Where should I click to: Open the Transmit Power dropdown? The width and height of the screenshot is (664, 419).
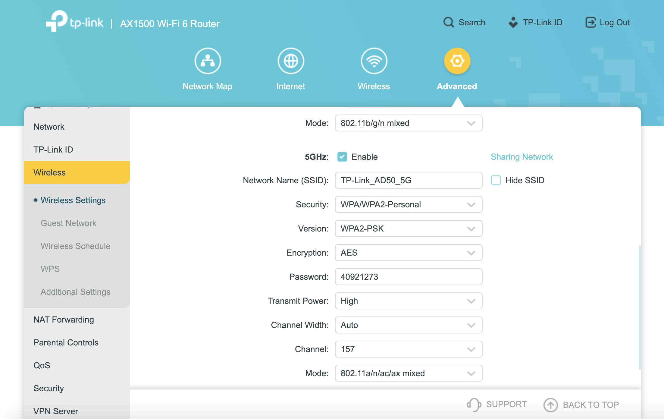(408, 301)
